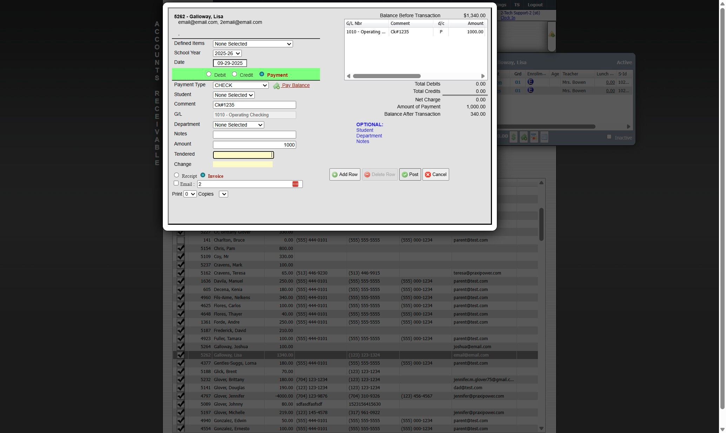
Task: Click the red ellipsis icon in Email field
Action: (x=295, y=184)
